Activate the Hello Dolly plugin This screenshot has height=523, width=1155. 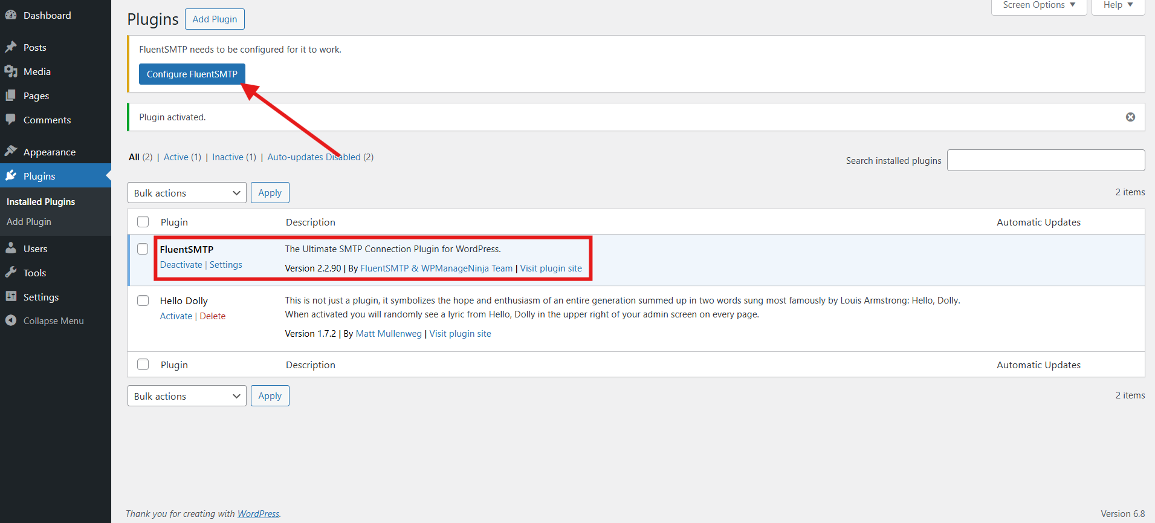176,316
